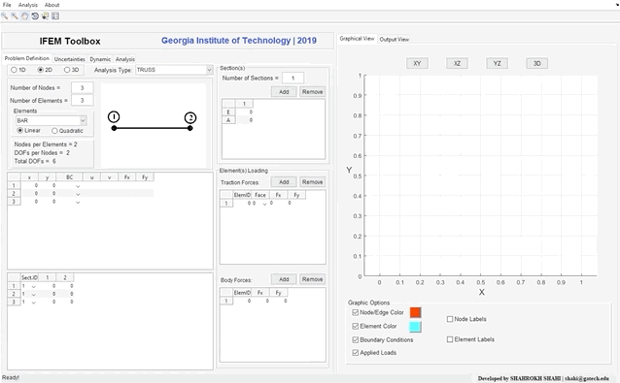The width and height of the screenshot is (620, 383).
Task: Open the About menu
Action: click(52, 5)
